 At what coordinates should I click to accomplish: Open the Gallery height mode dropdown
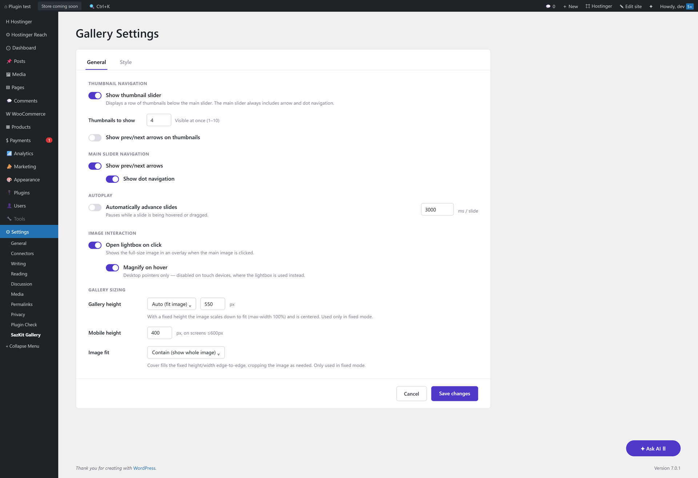pyautogui.click(x=172, y=304)
